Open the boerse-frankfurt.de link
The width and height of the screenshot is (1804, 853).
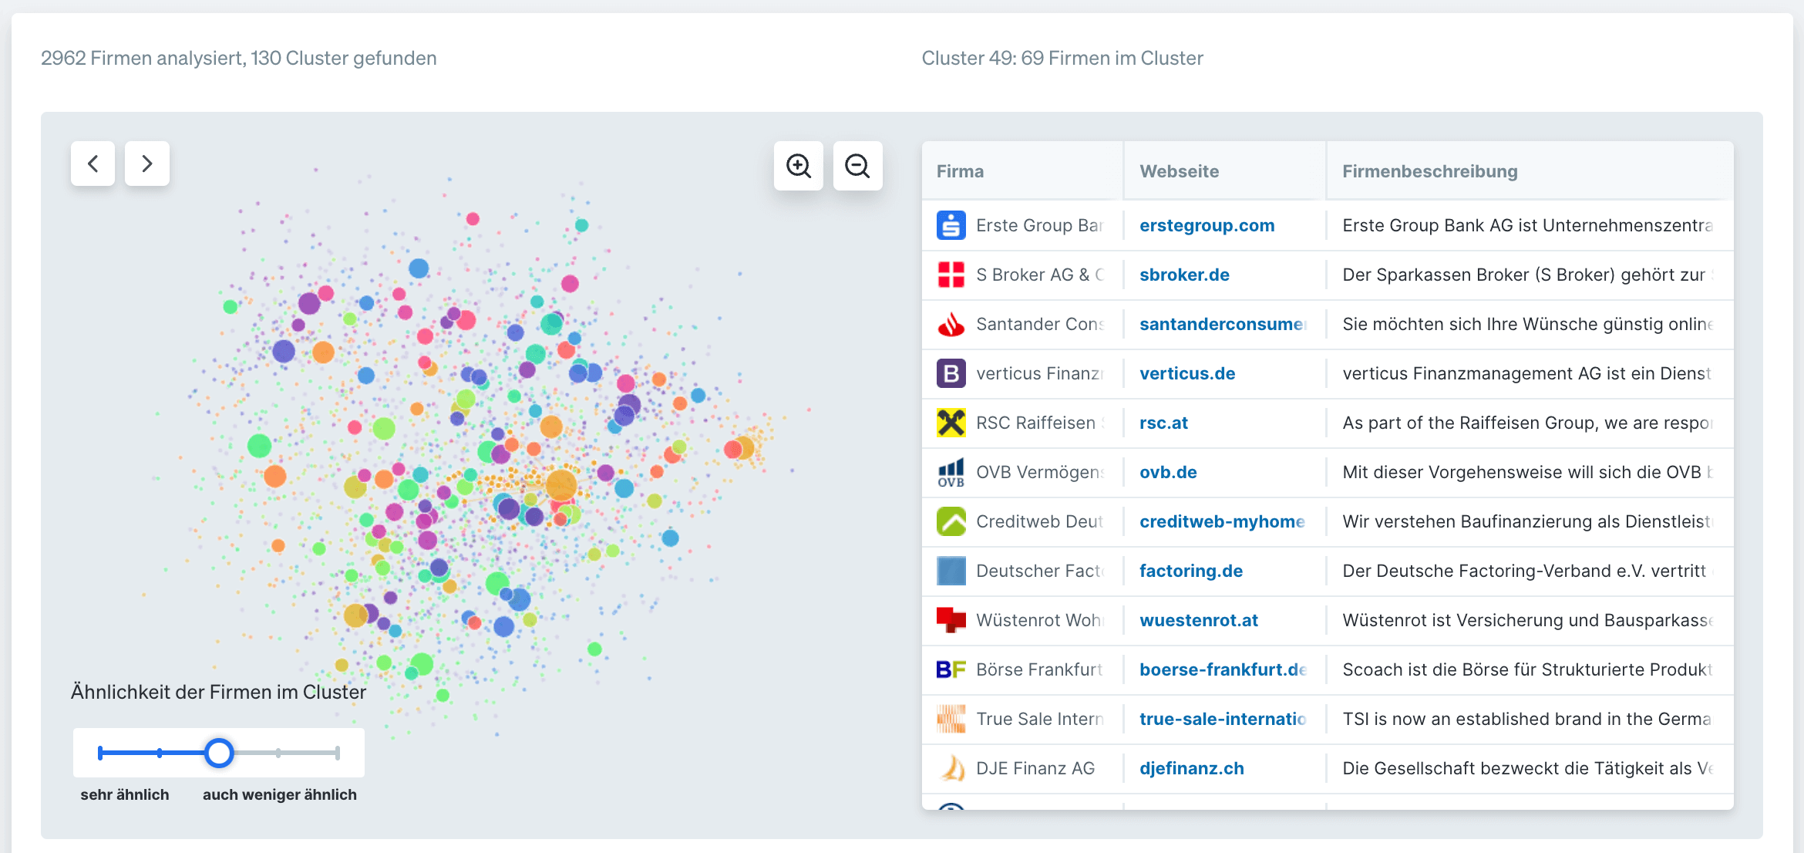(x=1221, y=669)
